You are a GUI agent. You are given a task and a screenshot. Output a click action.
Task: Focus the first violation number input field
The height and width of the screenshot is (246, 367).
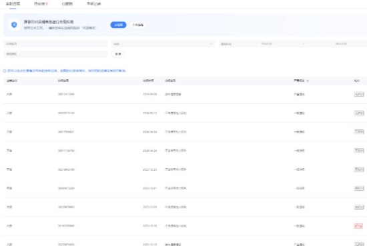(x=55, y=44)
